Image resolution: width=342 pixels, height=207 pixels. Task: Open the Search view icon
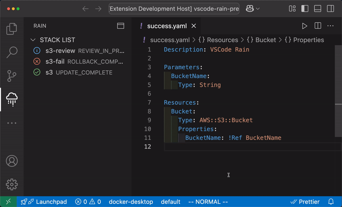(x=12, y=52)
